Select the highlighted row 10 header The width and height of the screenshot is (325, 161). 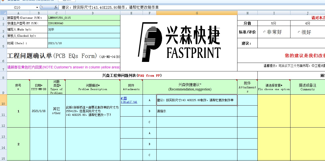tap(4, 100)
